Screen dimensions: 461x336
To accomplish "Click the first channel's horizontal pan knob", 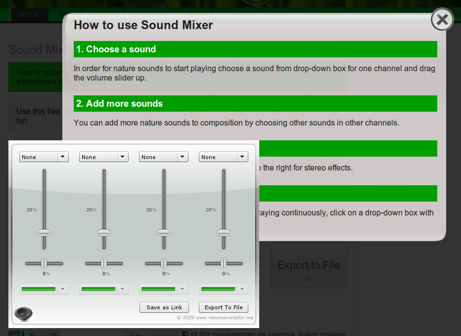I will (x=44, y=263).
